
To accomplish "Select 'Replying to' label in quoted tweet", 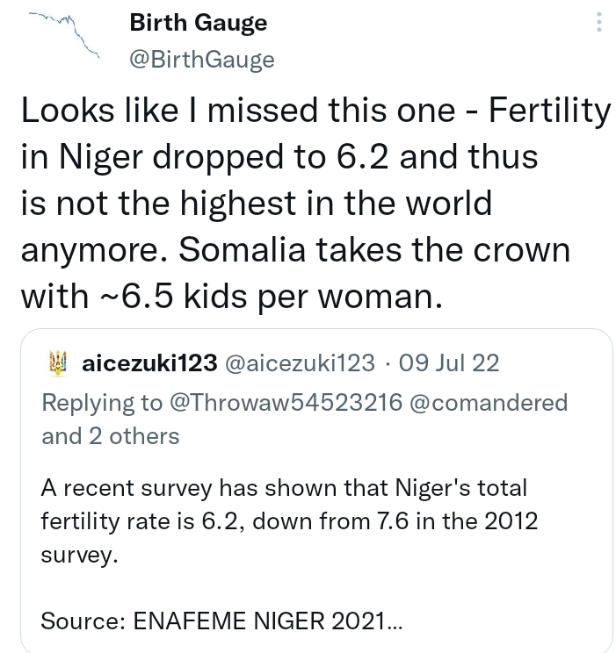I will [102, 402].
